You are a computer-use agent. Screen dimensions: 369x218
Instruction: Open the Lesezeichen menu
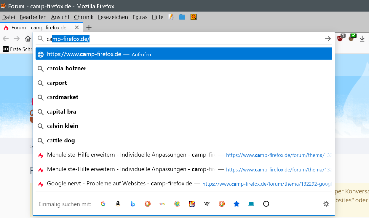point(113,17)
